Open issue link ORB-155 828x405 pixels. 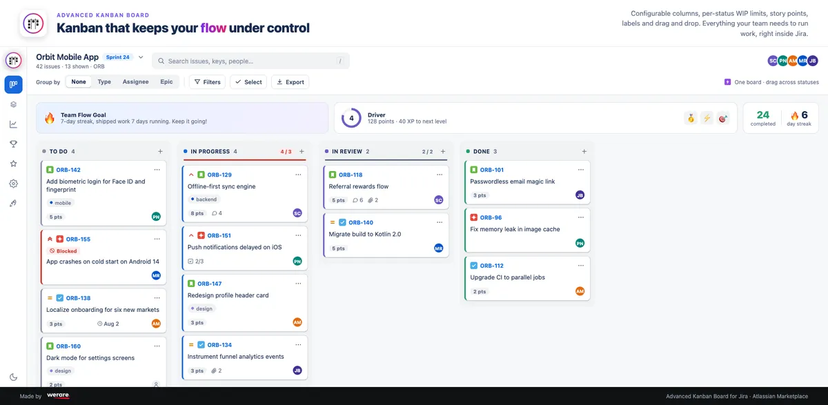point(78,239)
